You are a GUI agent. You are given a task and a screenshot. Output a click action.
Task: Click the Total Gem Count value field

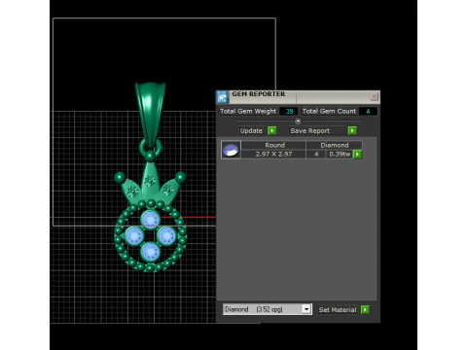coord(368,111)
